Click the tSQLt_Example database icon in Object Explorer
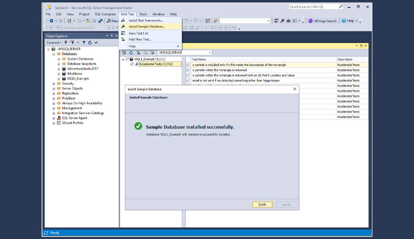This screenshot has height=239, width=414. point(63,79)
